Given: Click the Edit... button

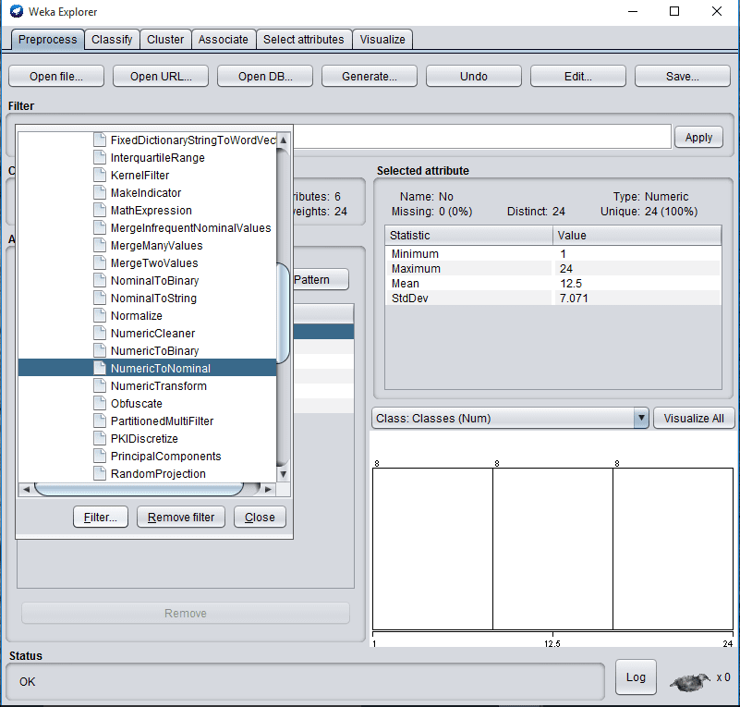Looking at the screenshot, I should pos(578,77).
